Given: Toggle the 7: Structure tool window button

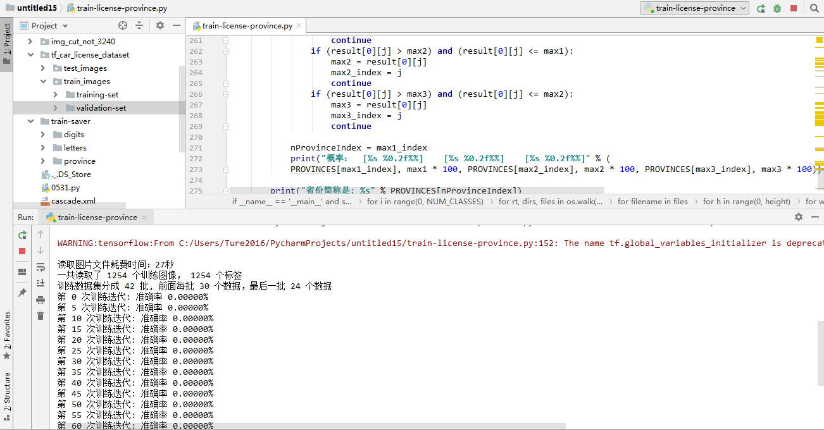Looking at the screenshot, I should click(x=6, y=396).
